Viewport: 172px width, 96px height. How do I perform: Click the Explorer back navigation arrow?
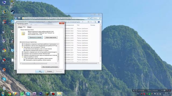click(x=16, y=18)
